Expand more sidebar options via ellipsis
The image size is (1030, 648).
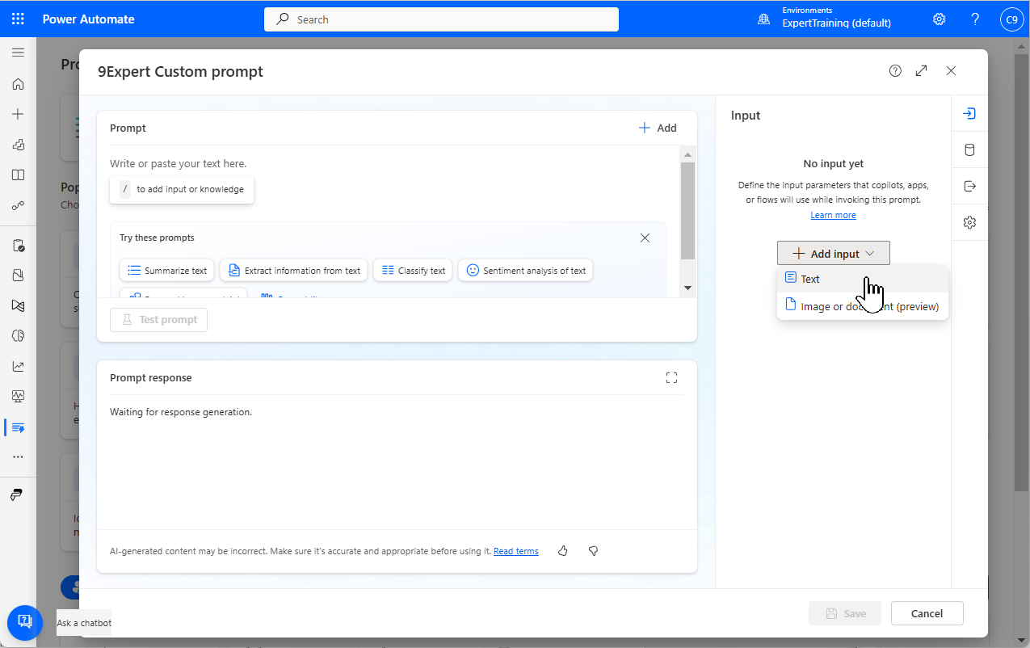click(x=18, y=457)
